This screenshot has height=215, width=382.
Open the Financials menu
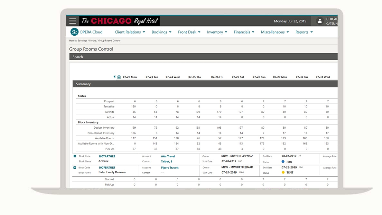click(x=244, y=32)
